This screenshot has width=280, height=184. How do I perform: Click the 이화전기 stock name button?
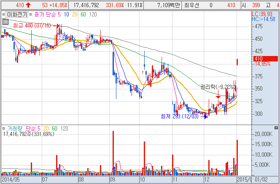(17, 14)
